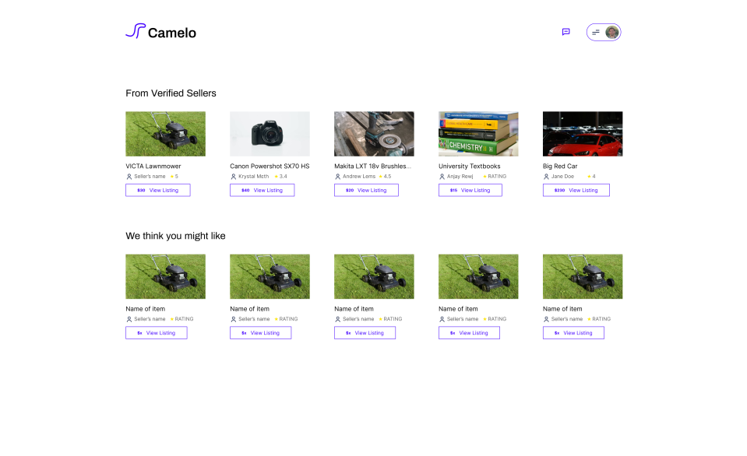Screen dimensions: 747x456
Task: Open the Makita power tool thumbnail
Action: [374, 134]
